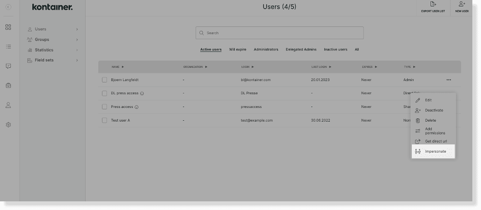Screen dimensions: 481x210
Task: Click the Edit pencil icon in context menu
Action: pos(417,100)
